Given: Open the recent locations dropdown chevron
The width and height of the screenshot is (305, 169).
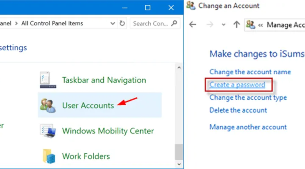Looking at the screenshot, I should pyautogui.click(x=223, y=25).
